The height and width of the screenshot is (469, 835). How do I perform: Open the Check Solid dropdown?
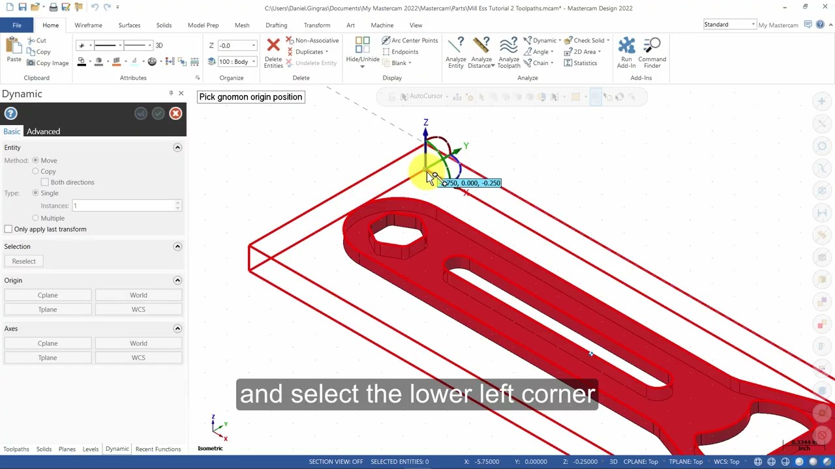click(x=608, y=40)
